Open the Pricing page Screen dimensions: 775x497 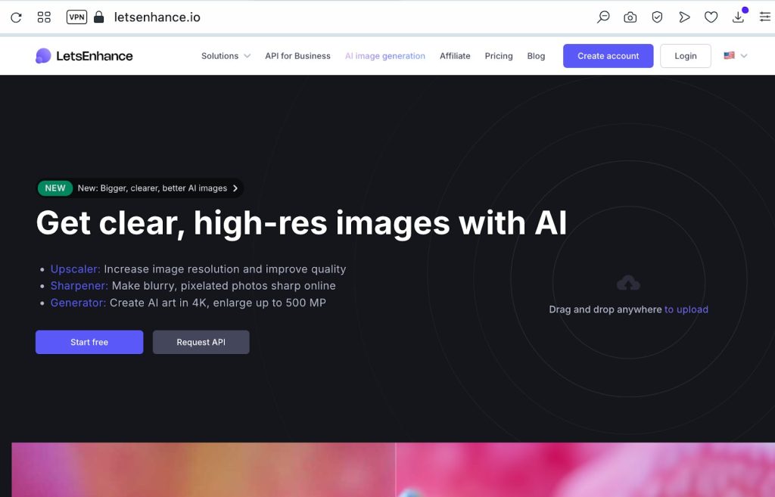click(499, 56)
